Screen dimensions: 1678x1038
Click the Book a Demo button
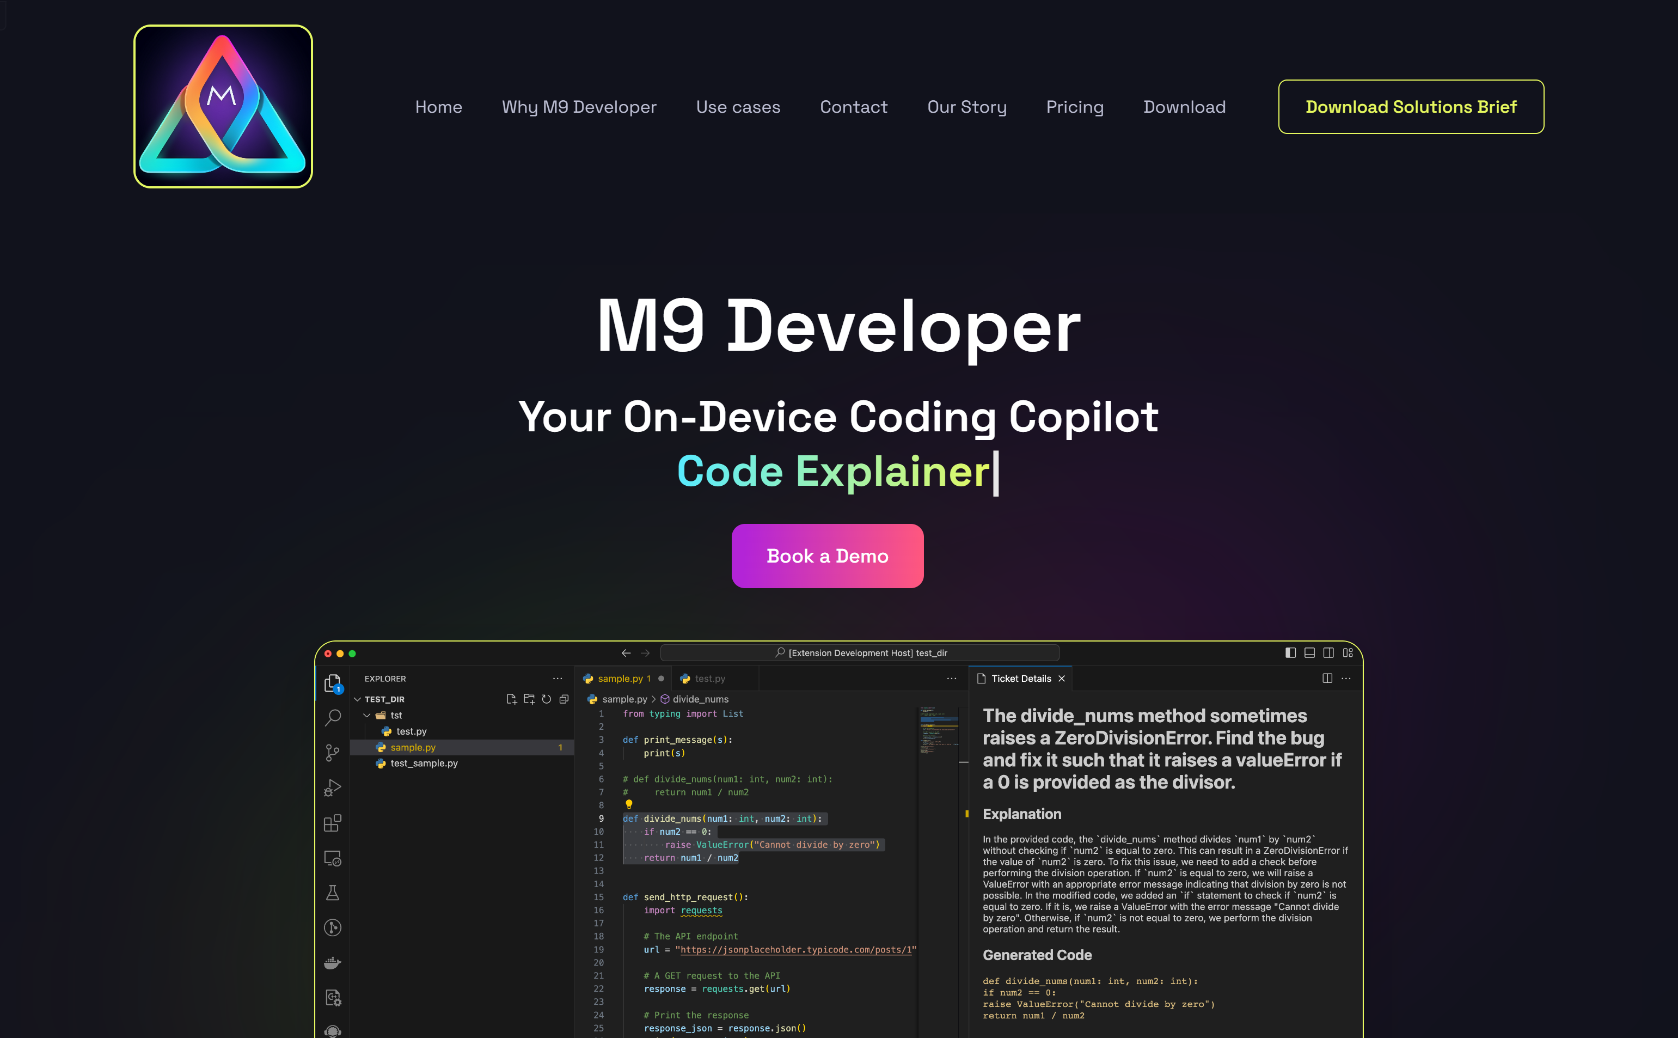pos(827,555)
